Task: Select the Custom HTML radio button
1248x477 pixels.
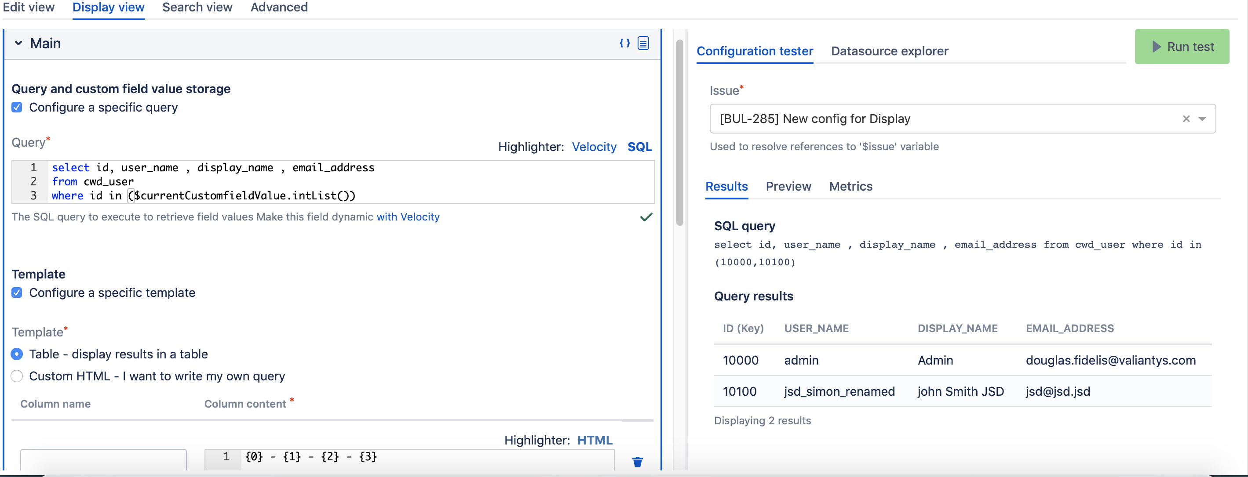Action: point(16,376)
